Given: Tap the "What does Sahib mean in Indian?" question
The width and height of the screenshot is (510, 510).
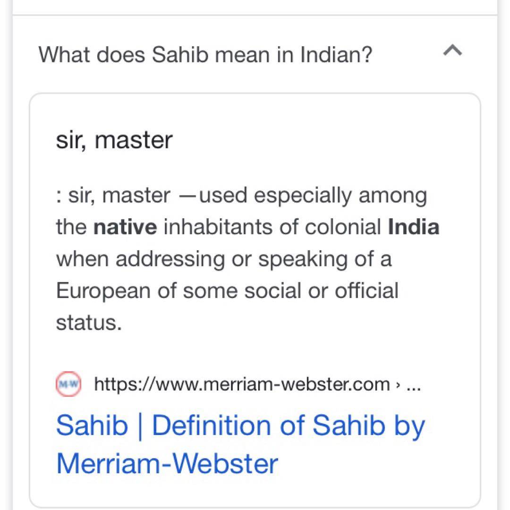Looking at the screenshot, I should pyautogui.click(x=205, y=55).
